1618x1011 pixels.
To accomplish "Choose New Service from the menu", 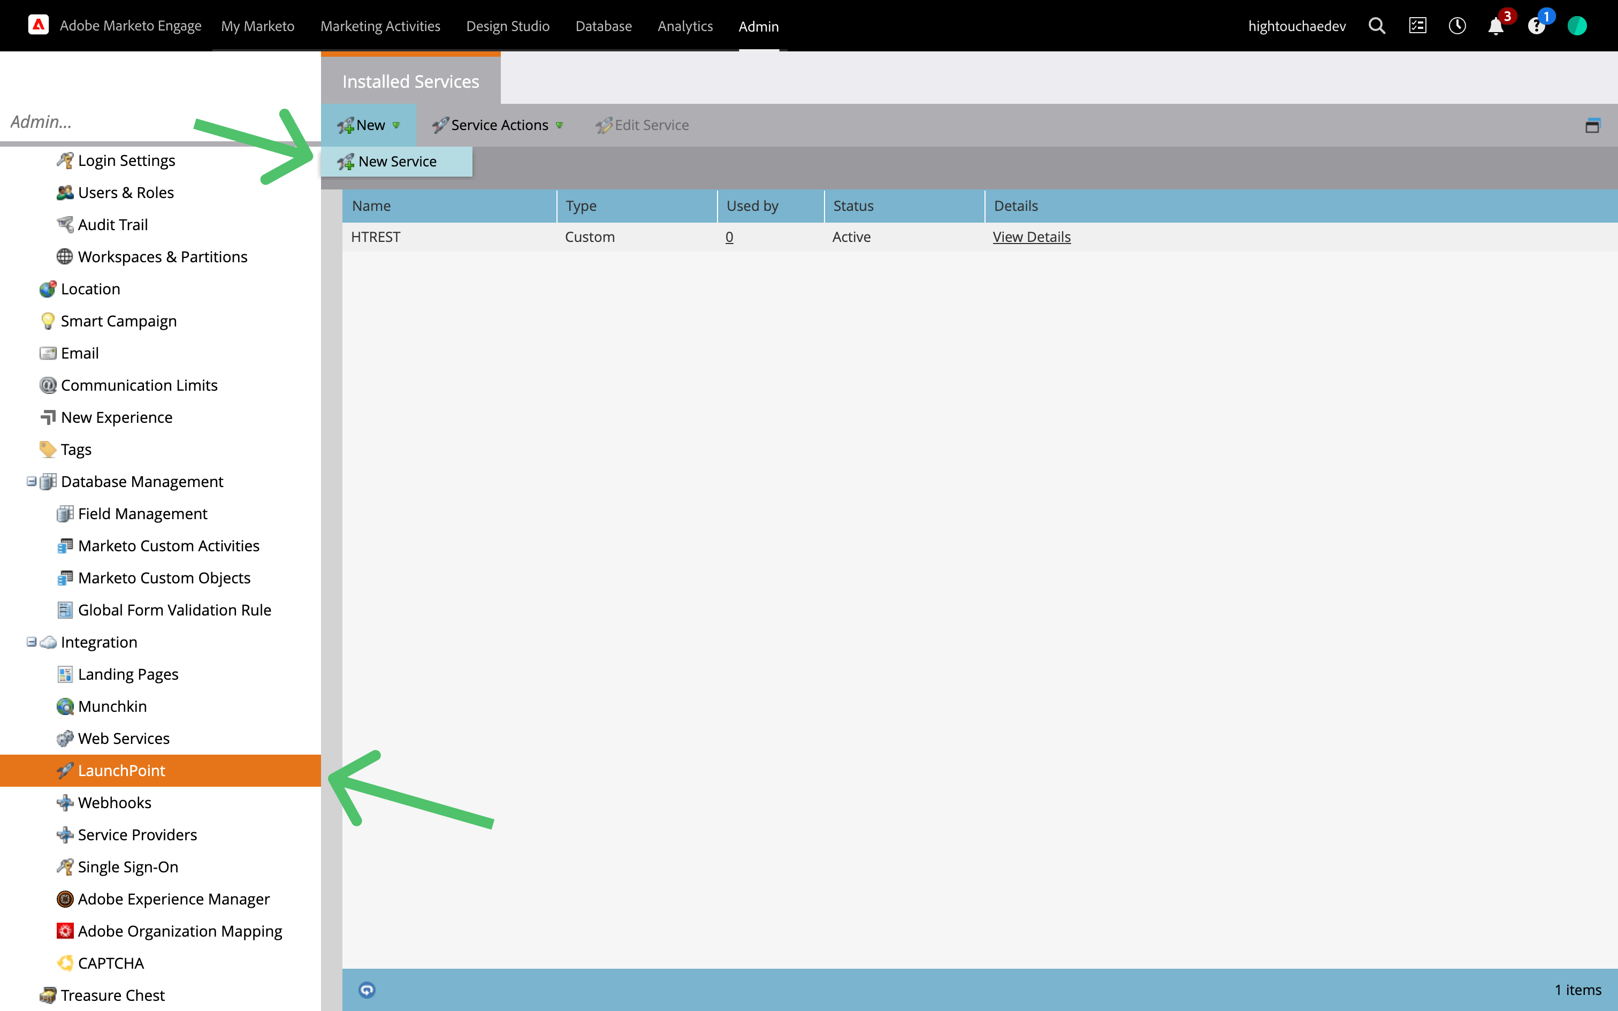I will [396, 161].
